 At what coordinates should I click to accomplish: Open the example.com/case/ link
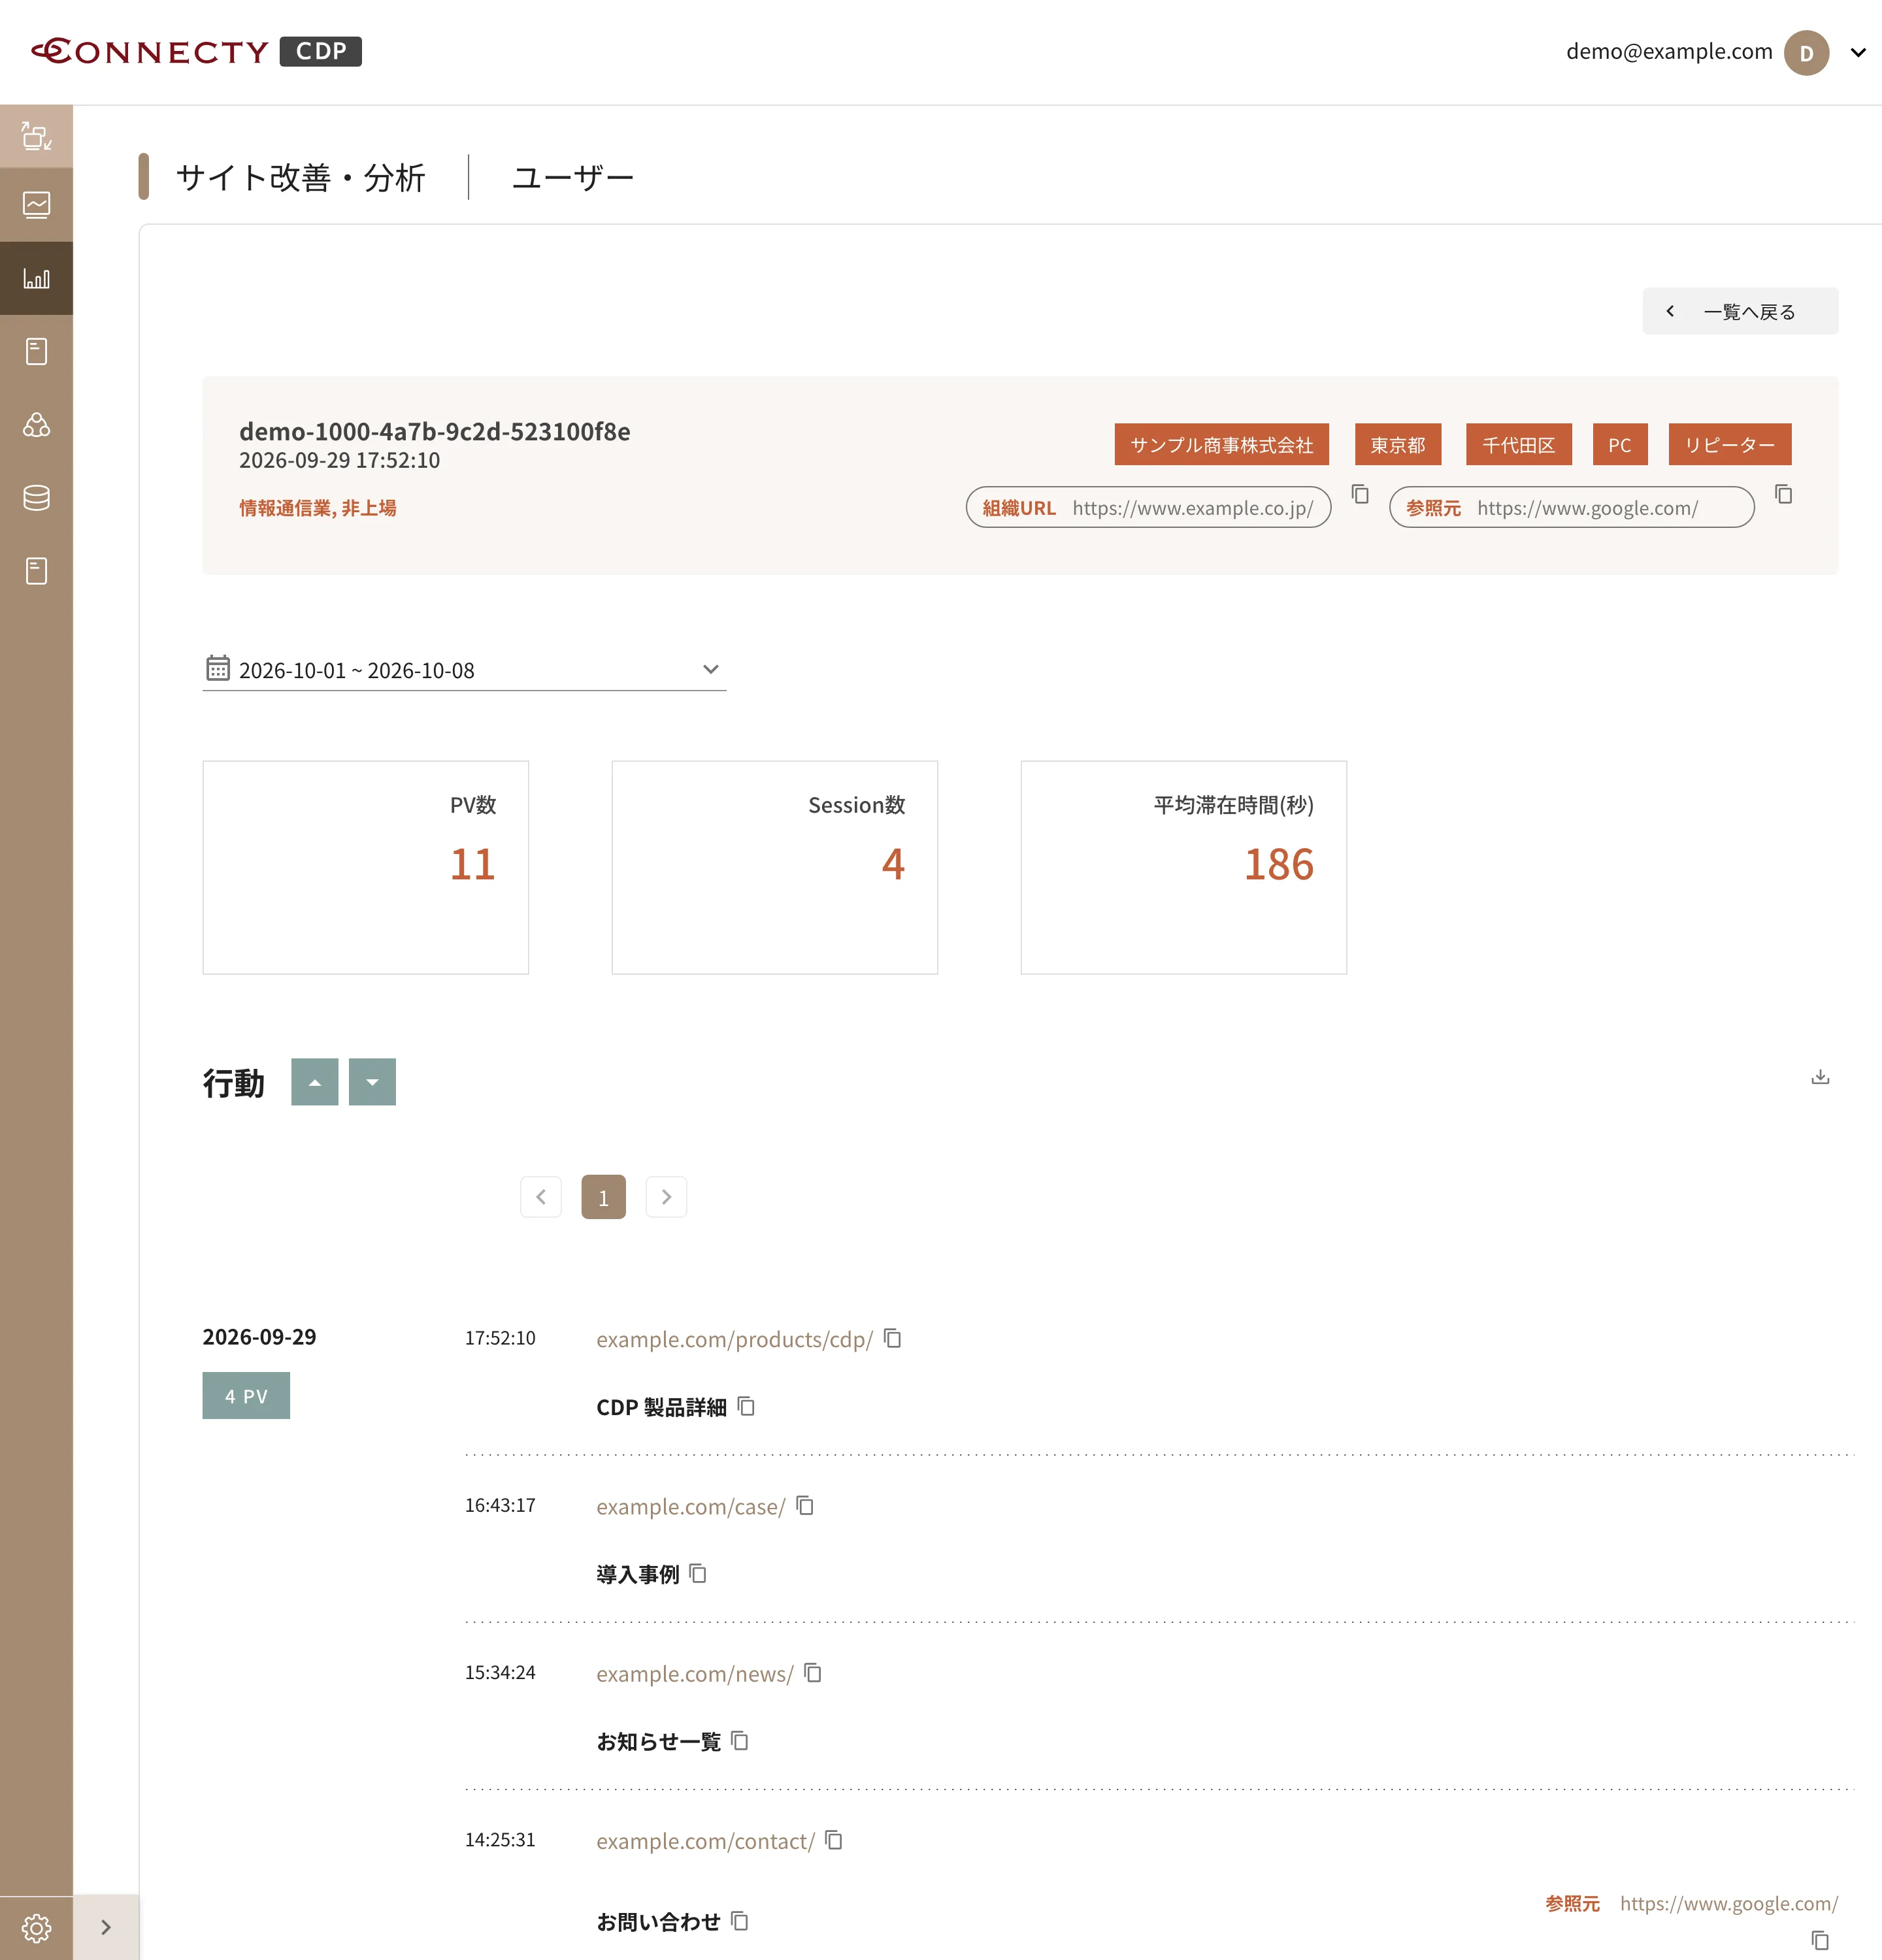click(x=690, y=1506)
